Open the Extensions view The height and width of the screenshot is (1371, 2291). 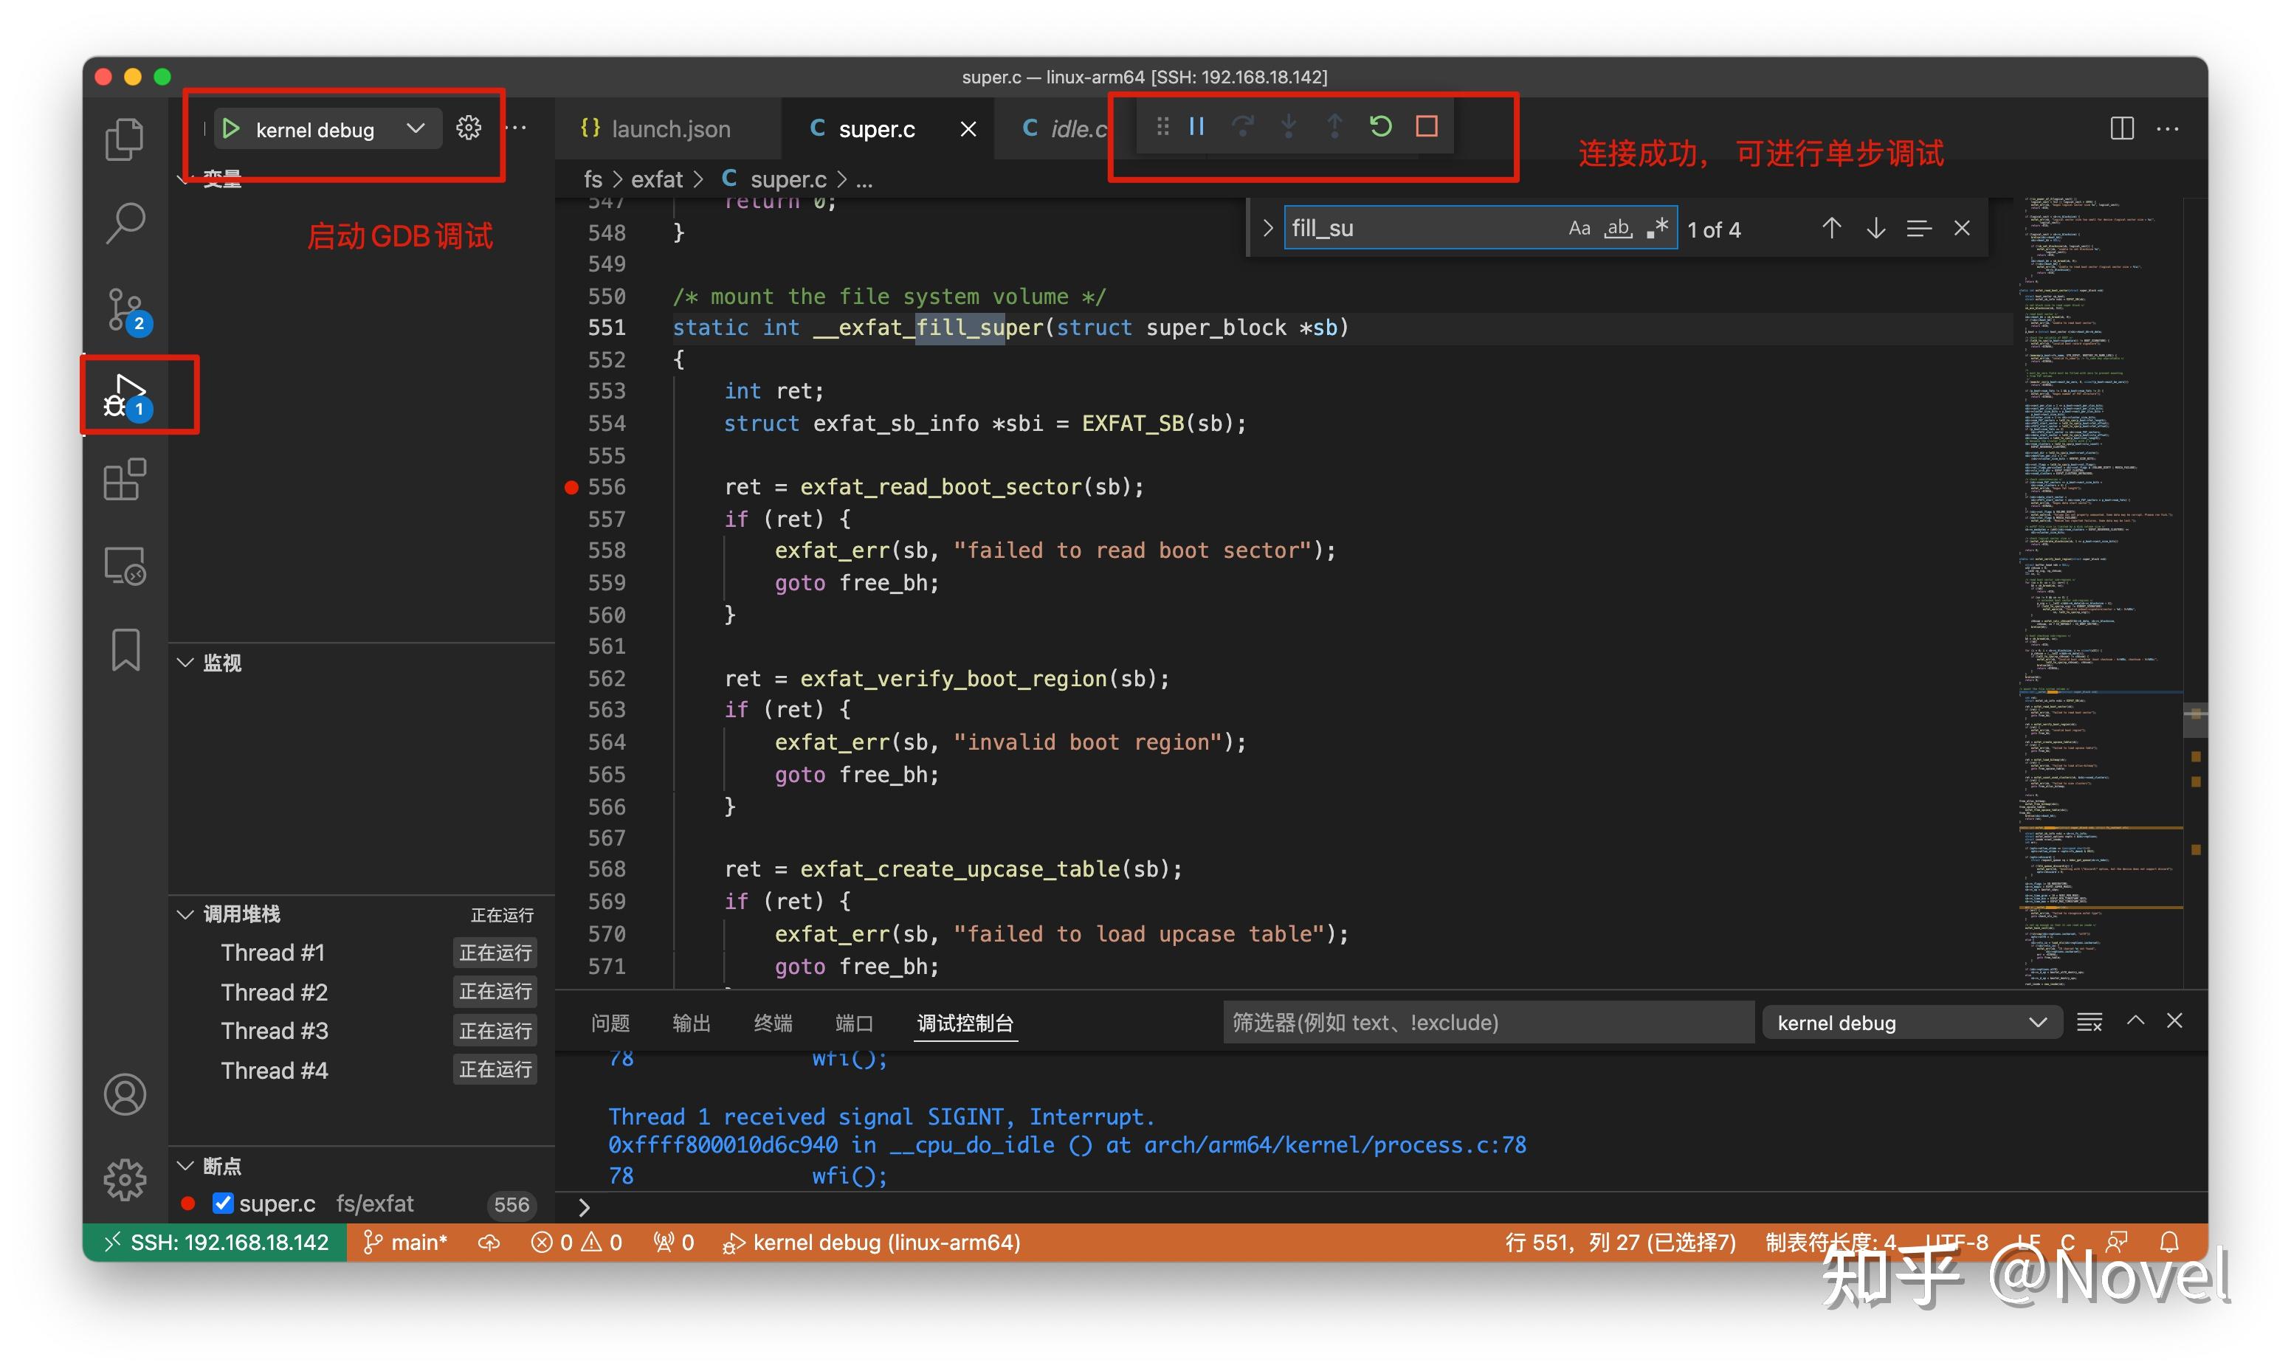pyautogui.click(x=125, y=480)
